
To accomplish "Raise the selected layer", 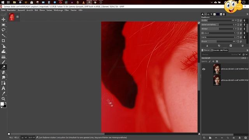I will click(216, 138).
